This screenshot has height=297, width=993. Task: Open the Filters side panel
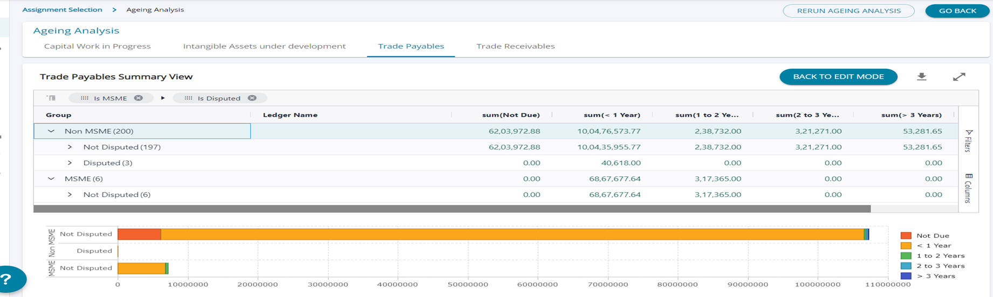coord(969,141)
